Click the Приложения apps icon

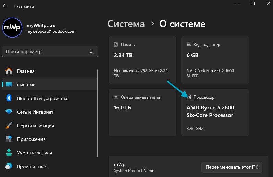[9, 139]
